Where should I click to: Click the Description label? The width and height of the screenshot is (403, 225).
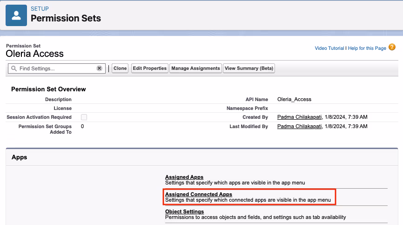click(x=58, y=99)
